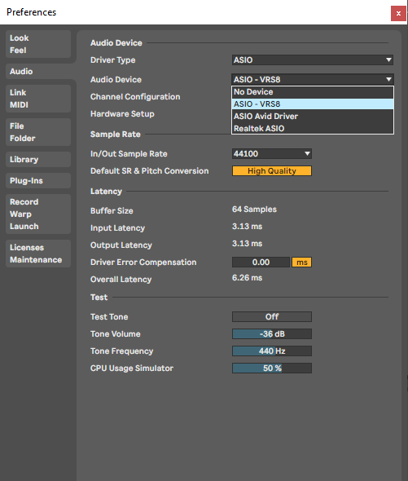Open the Plug-Ins preferences tab
Viewport: 408px width, 481px height.
coord(38,181)
